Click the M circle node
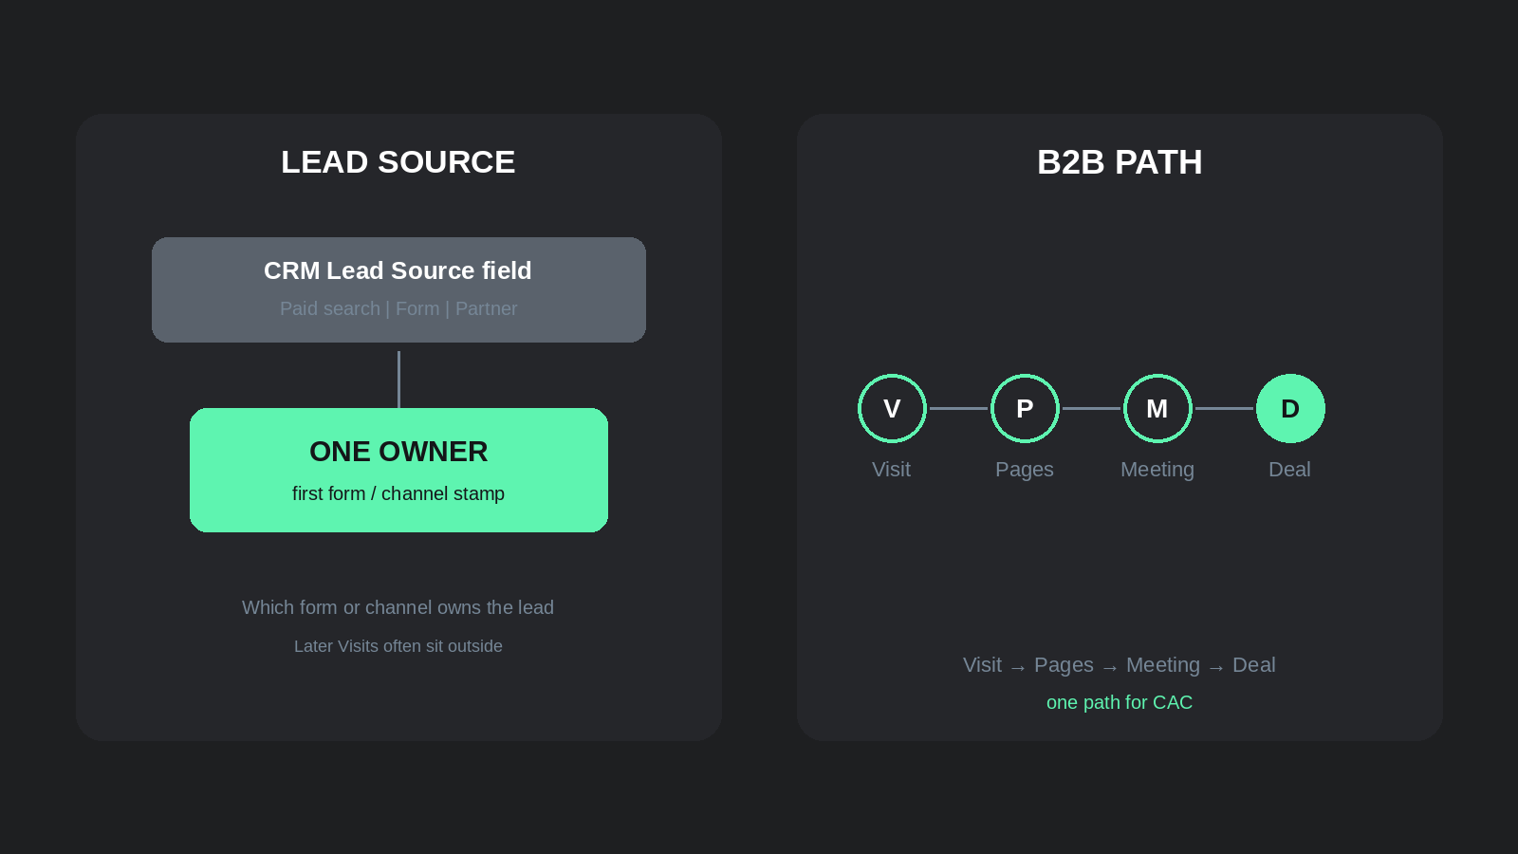The image size is (1518, 854). point(1157,408)
